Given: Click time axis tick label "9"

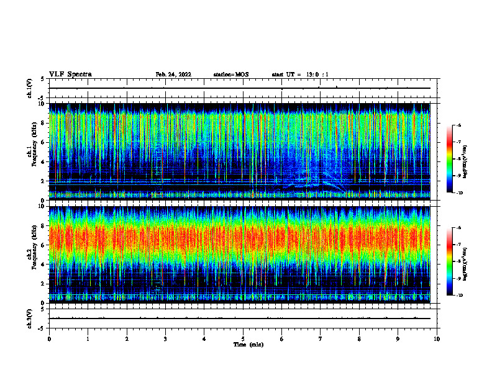Looking at the screenshot, I should click(398, 339).
